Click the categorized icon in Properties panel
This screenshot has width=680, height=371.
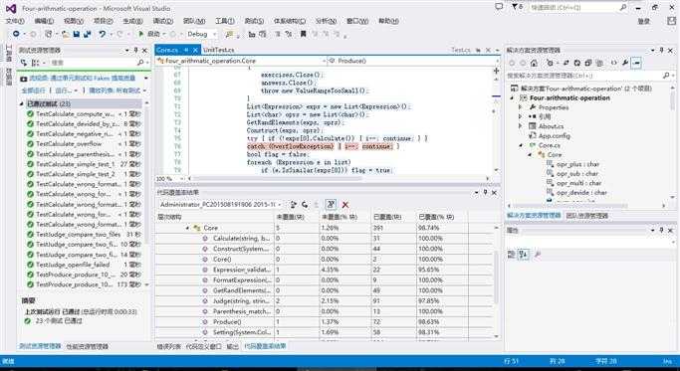click(x=512, y=255)
